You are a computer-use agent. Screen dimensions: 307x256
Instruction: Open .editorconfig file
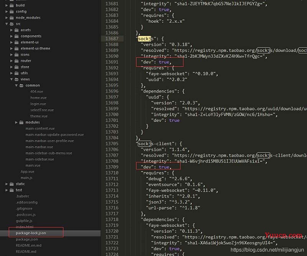(26, 202)
